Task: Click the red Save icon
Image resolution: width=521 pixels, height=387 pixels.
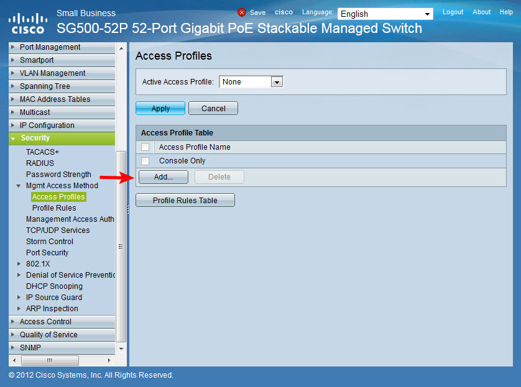Action: click(242, 12)
